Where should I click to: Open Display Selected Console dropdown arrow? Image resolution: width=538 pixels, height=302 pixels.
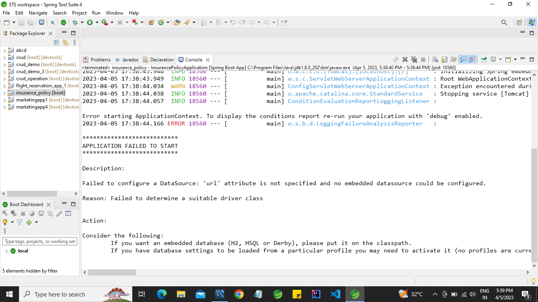[500, 59]
